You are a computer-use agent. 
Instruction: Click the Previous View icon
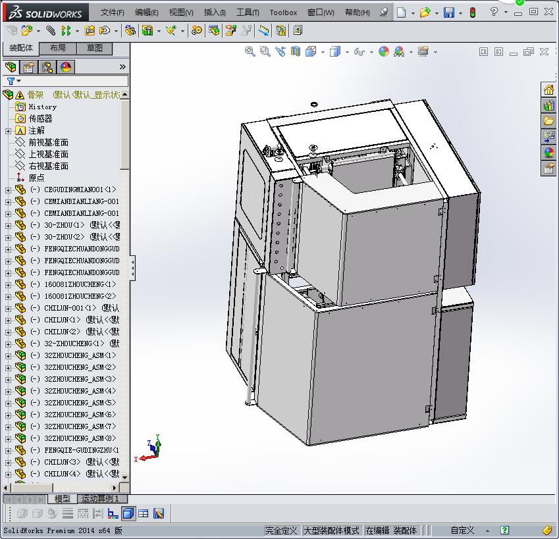280,51
